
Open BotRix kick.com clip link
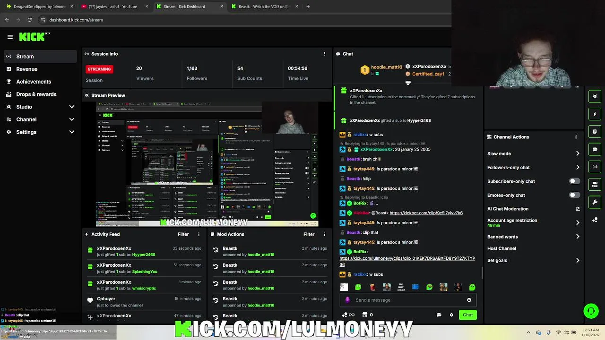point(407,261)
